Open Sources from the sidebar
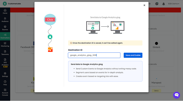Image resolution: width=183 pixels, height=101 pixels. pos(5,28)
